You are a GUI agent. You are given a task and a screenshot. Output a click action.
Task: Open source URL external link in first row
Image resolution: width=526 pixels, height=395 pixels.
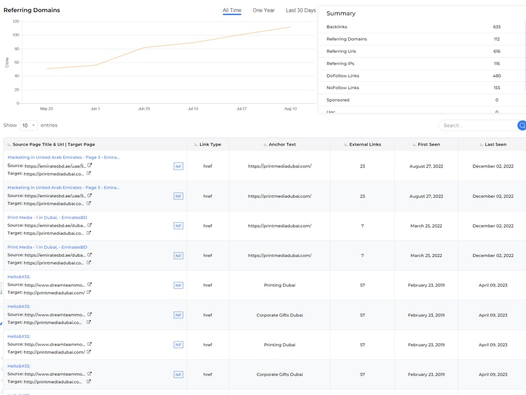pyautogui.click(x=89, y=165)
